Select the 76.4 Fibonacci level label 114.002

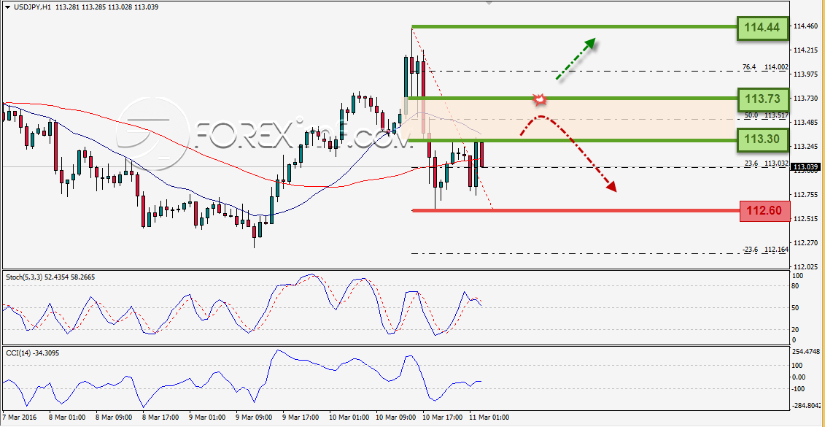[x=764, y=67]
